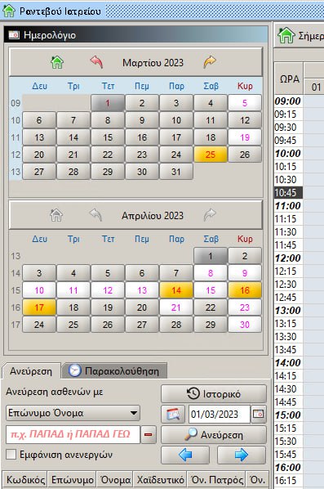Select March 1 in the calendar

click(x=108, y=103)
